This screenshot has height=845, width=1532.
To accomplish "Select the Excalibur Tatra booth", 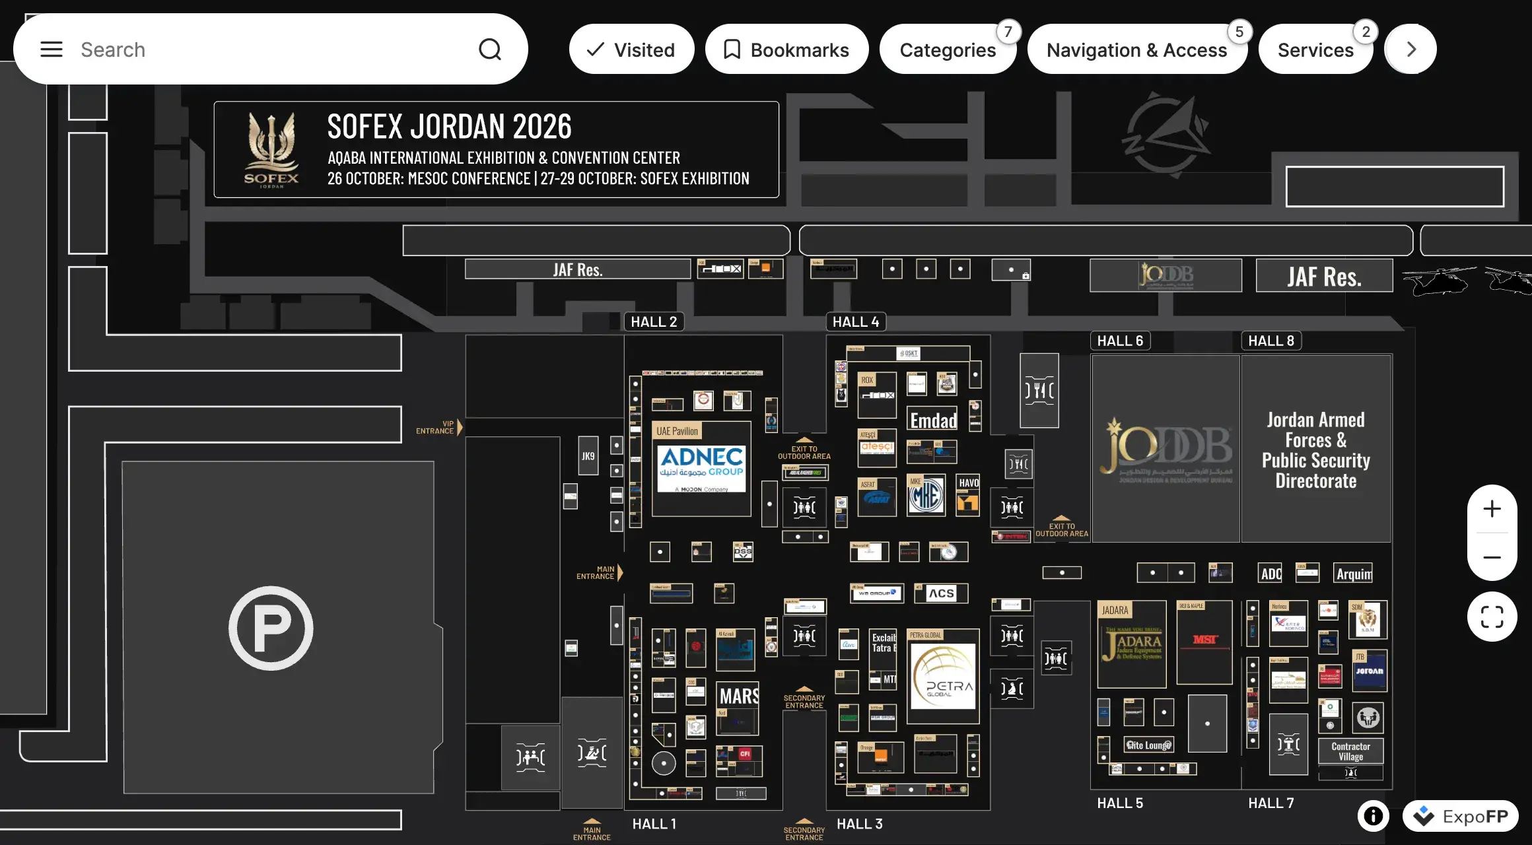I will coord(883,642).
